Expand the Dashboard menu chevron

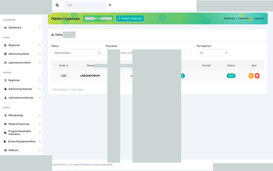tap(40, 28)
